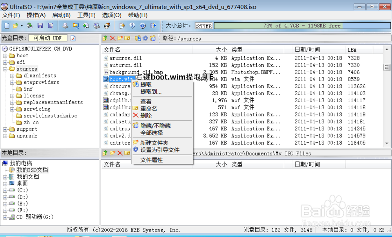Choose 提取到... in the context menu

(x=162, y=92)
